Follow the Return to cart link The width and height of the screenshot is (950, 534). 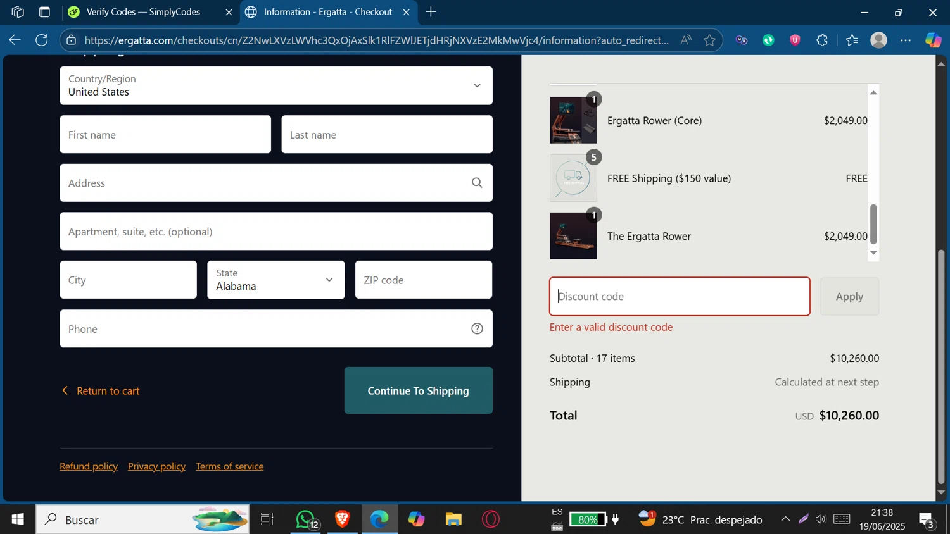pyautogui.click(x=101, y=390)
